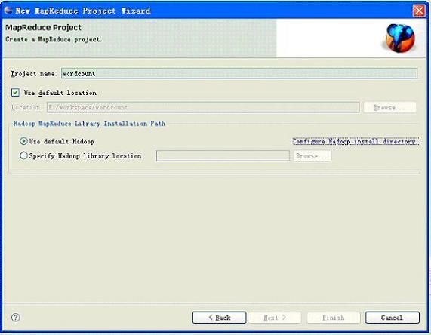Screen dimensions: 431x335
Task: Click the Finish button
Action: coord(334,318)
